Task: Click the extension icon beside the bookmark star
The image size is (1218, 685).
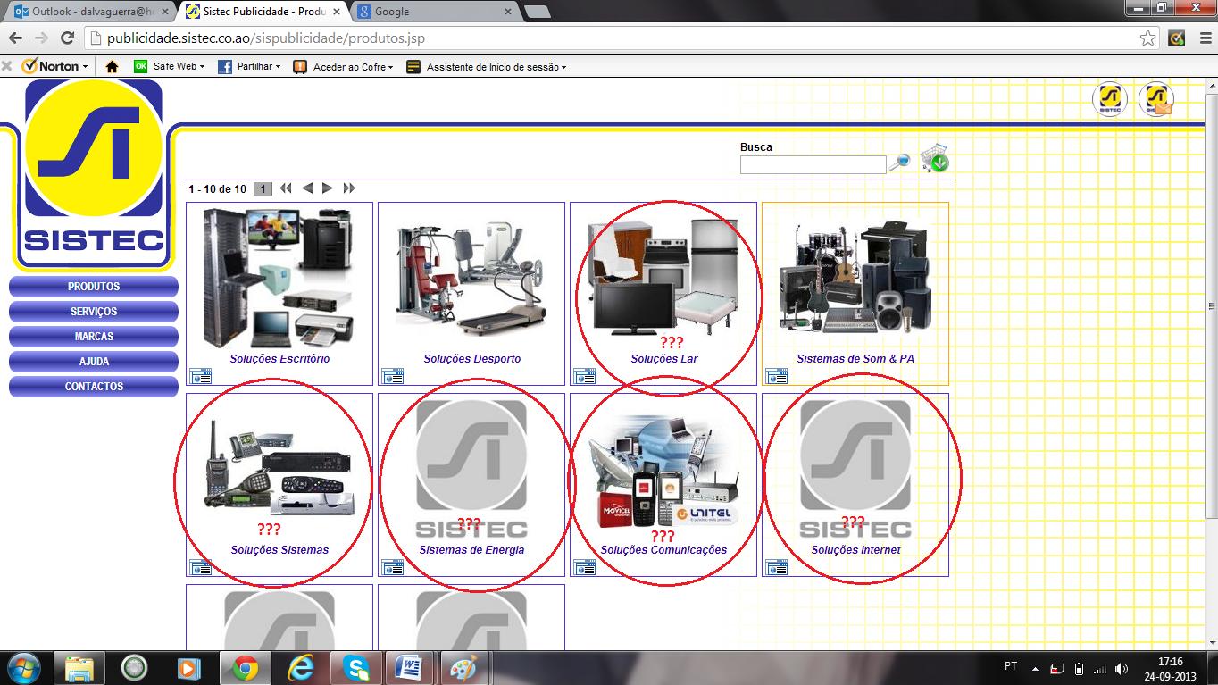Action: pyautogui.click(x=1177, y=38)
